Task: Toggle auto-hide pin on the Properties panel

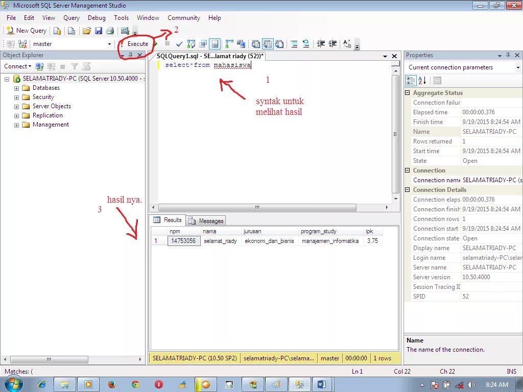Action: [508, 55]
